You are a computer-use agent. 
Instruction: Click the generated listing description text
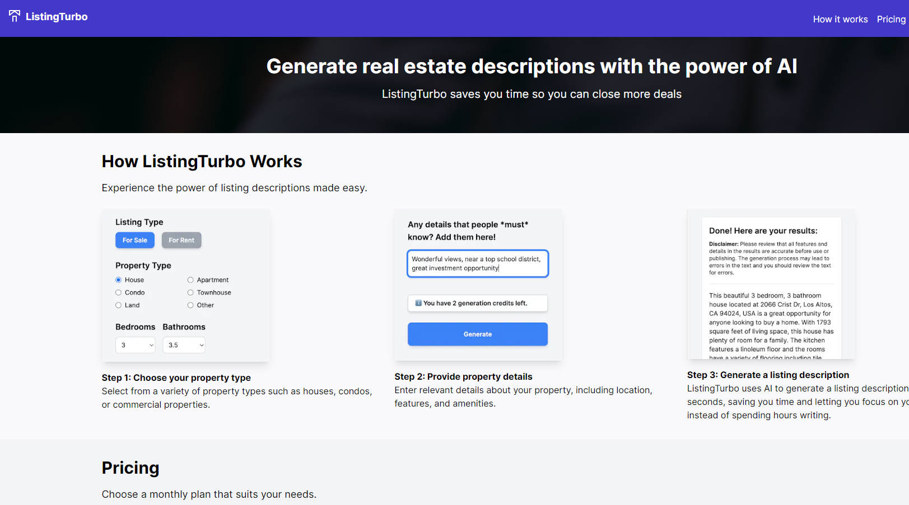click(771, 326)
